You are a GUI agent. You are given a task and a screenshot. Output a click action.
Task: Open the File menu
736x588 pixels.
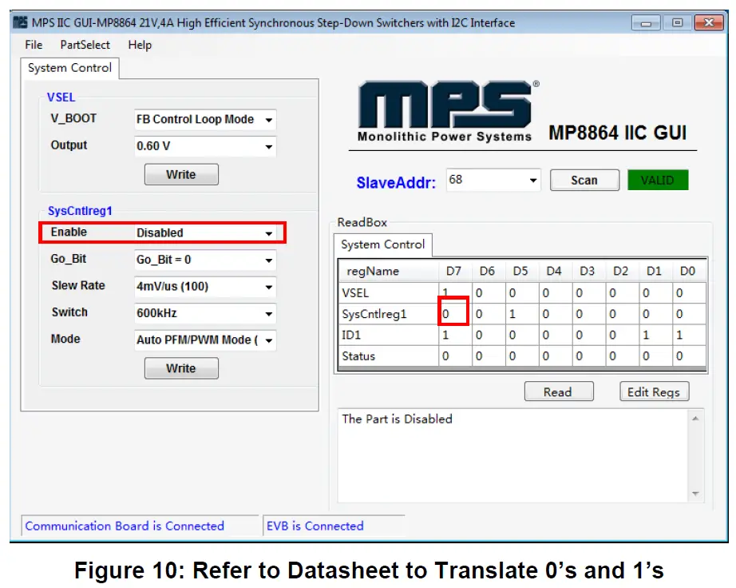[x=34, y=45]
